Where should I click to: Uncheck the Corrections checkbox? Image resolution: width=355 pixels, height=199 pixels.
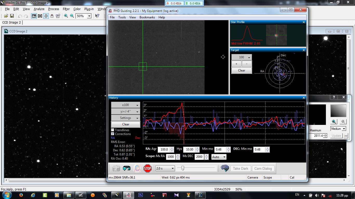[x=113, y=134]
